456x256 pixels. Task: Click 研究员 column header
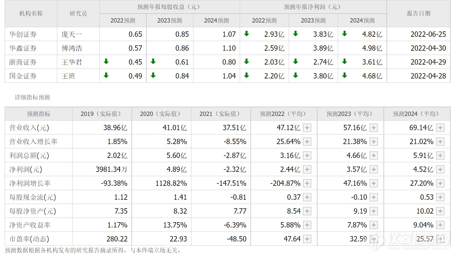(78, 14)
